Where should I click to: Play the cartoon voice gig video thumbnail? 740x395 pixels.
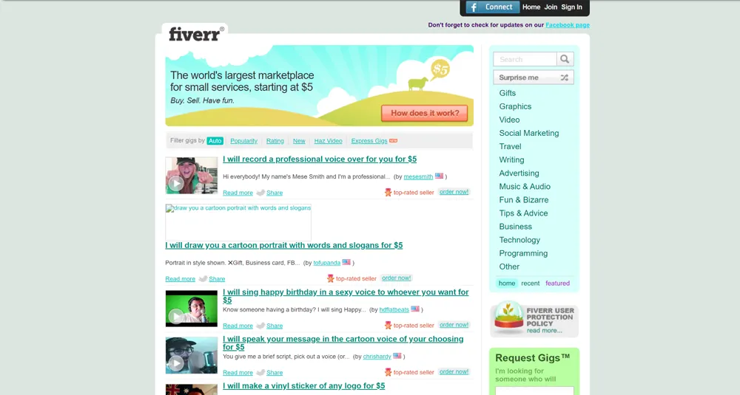tap(191, 355)
